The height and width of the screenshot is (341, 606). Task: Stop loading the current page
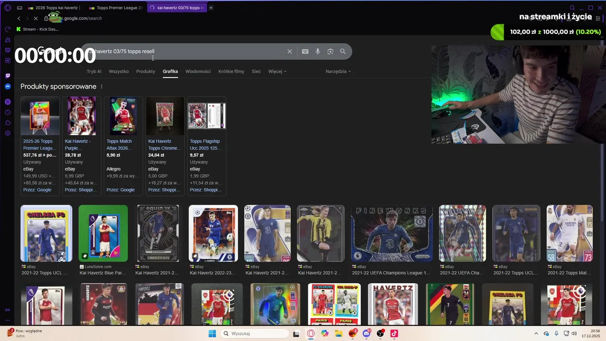click(x=36, y=18)
